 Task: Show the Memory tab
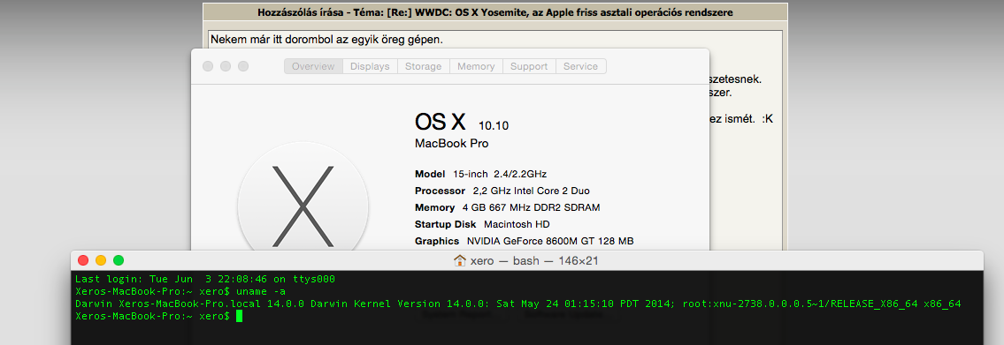point(476,66)
